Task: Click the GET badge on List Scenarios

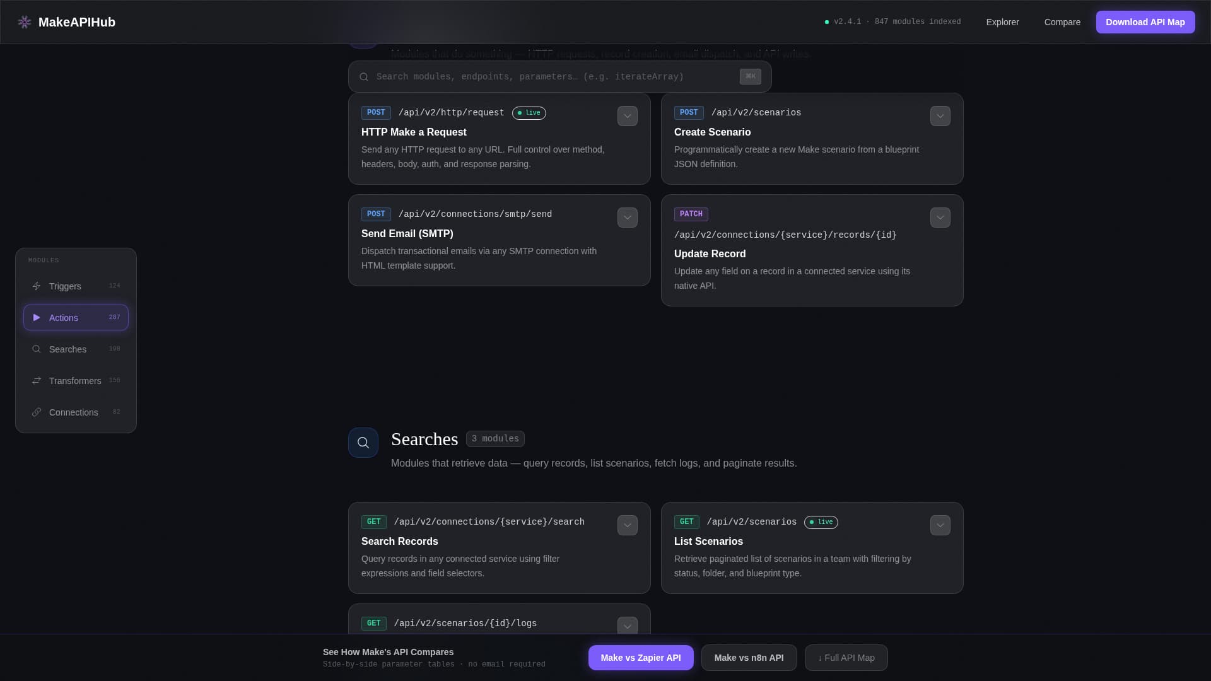Action: (x=686, y=522)
